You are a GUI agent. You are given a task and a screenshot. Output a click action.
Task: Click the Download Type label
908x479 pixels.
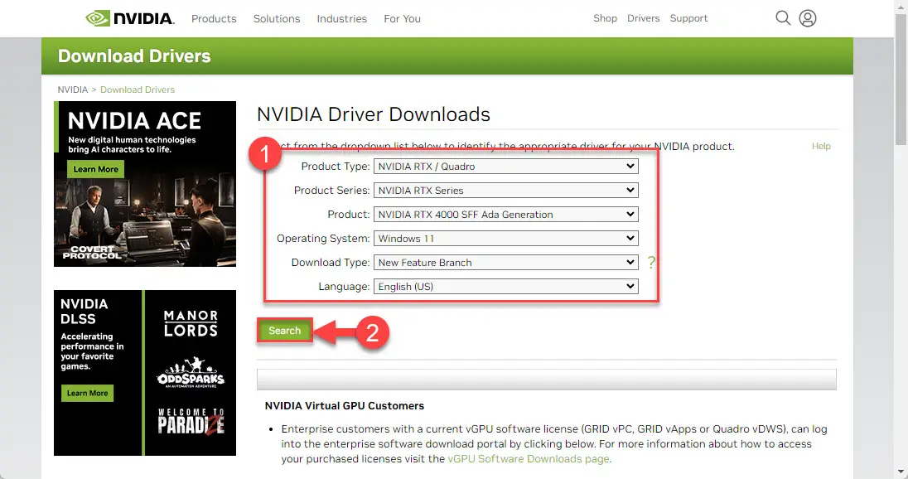[x=331, y=263]
